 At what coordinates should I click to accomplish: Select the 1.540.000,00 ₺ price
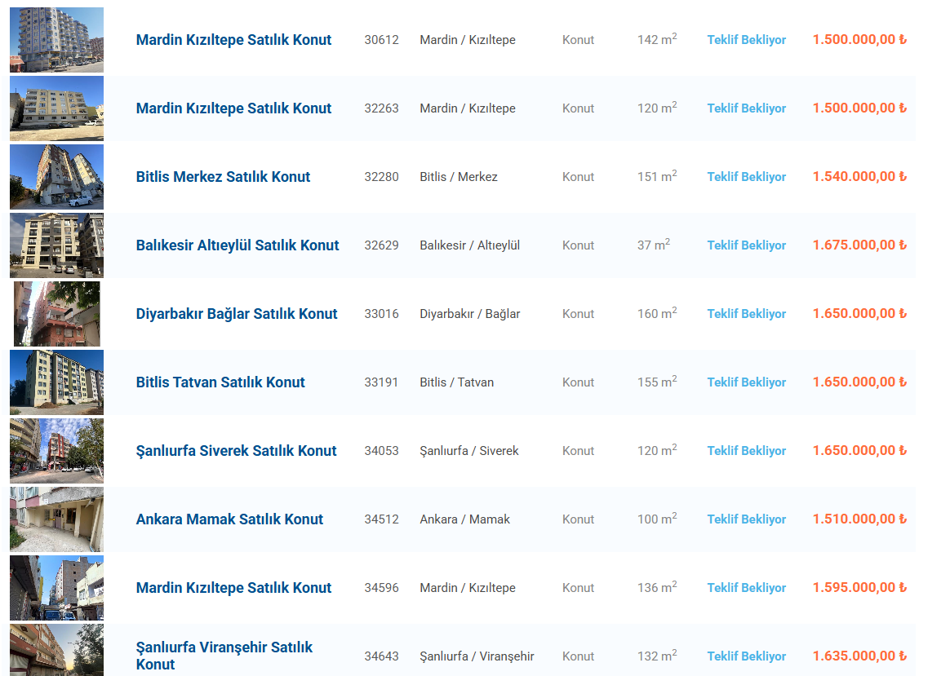859,176
